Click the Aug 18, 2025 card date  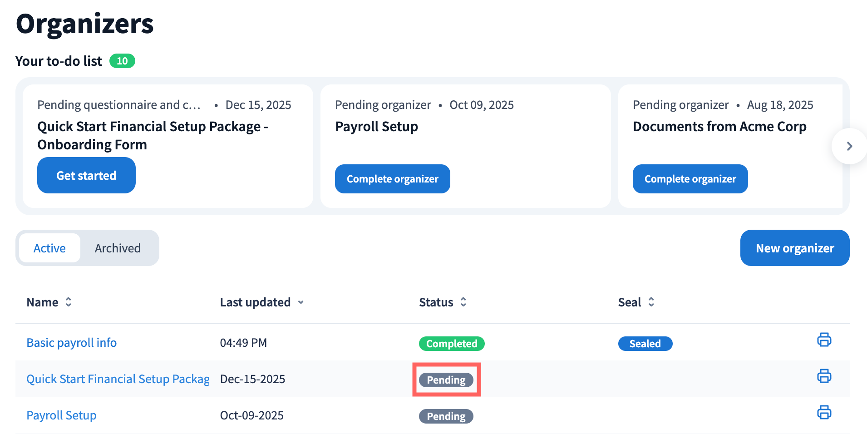point(780,105)
